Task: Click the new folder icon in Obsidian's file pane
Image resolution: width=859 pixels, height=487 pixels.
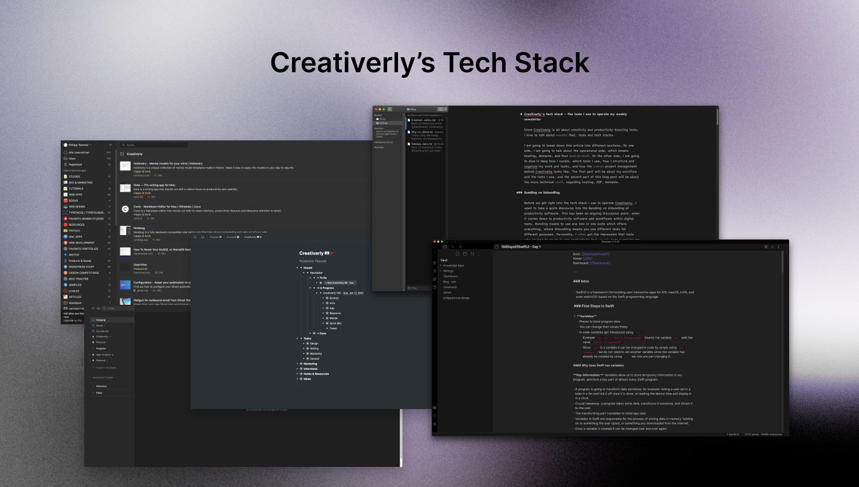Action: [465, 254]
